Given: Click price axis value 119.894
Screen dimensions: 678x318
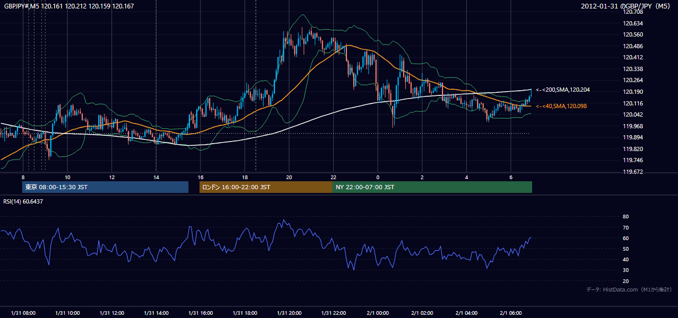Looking at the screenshot, I should [x=633, y=137].
